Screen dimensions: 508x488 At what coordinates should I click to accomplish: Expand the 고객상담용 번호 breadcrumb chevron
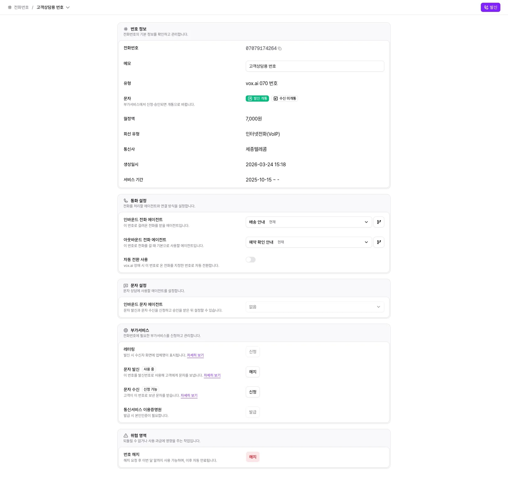(68, 7)
